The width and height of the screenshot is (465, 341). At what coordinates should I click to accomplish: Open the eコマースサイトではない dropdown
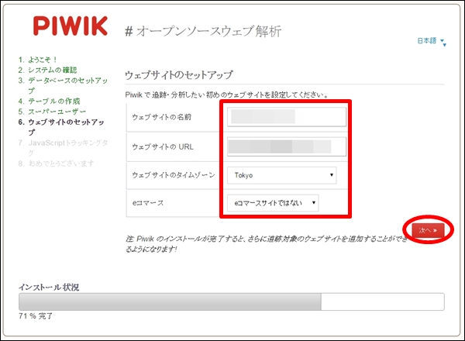click(x=273, y=203)
